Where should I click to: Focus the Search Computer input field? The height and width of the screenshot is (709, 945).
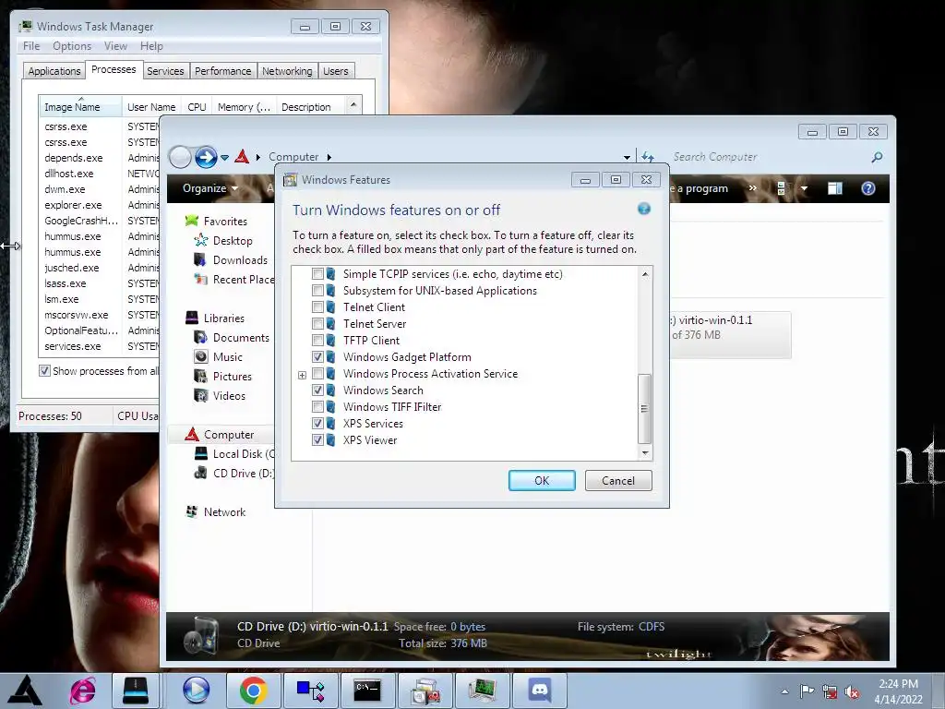pos(769,157)
